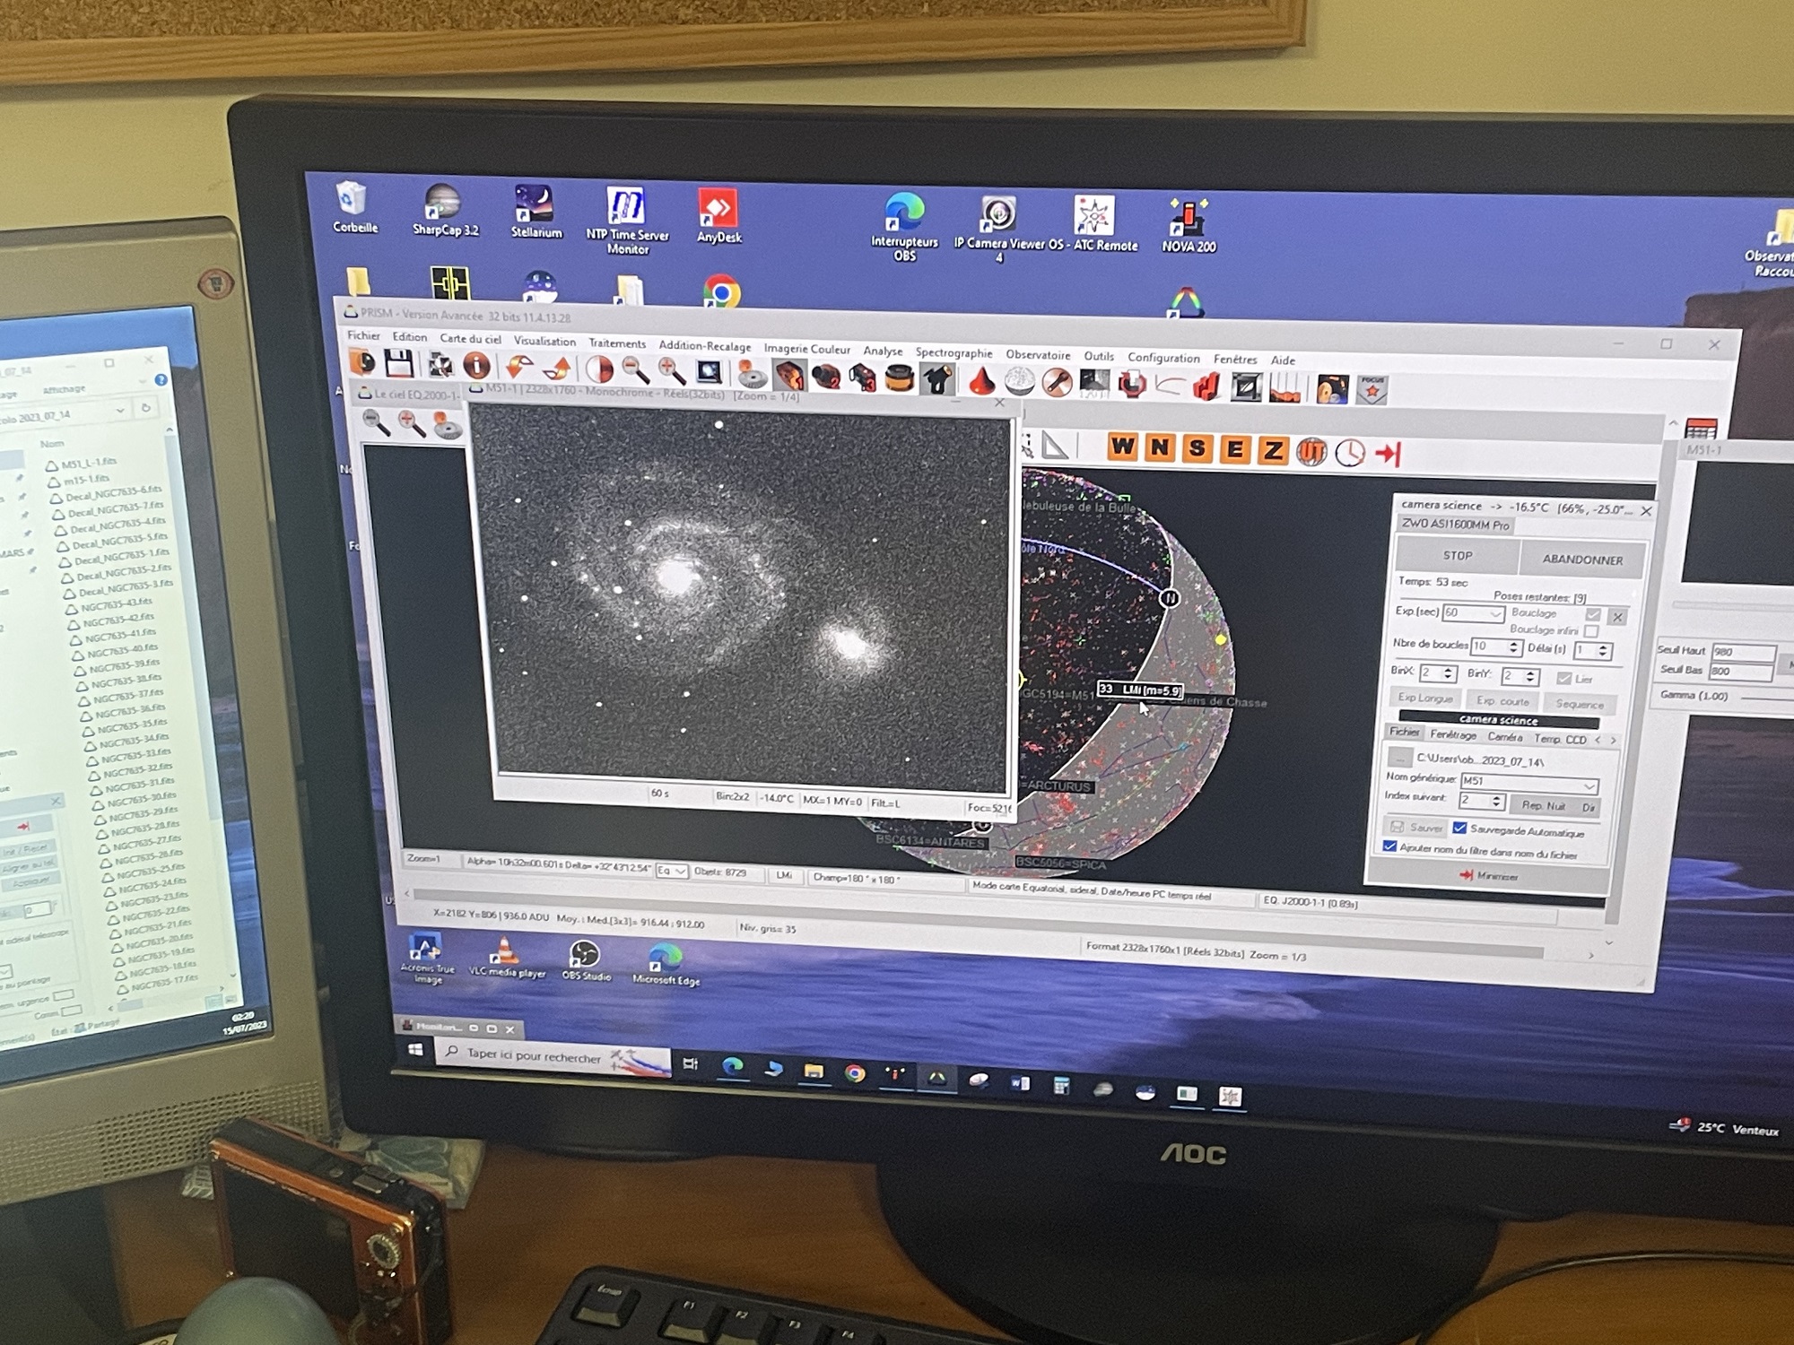1794x1345 pixels.
Task: Open the Observatoire menu
Action: 1038,355
